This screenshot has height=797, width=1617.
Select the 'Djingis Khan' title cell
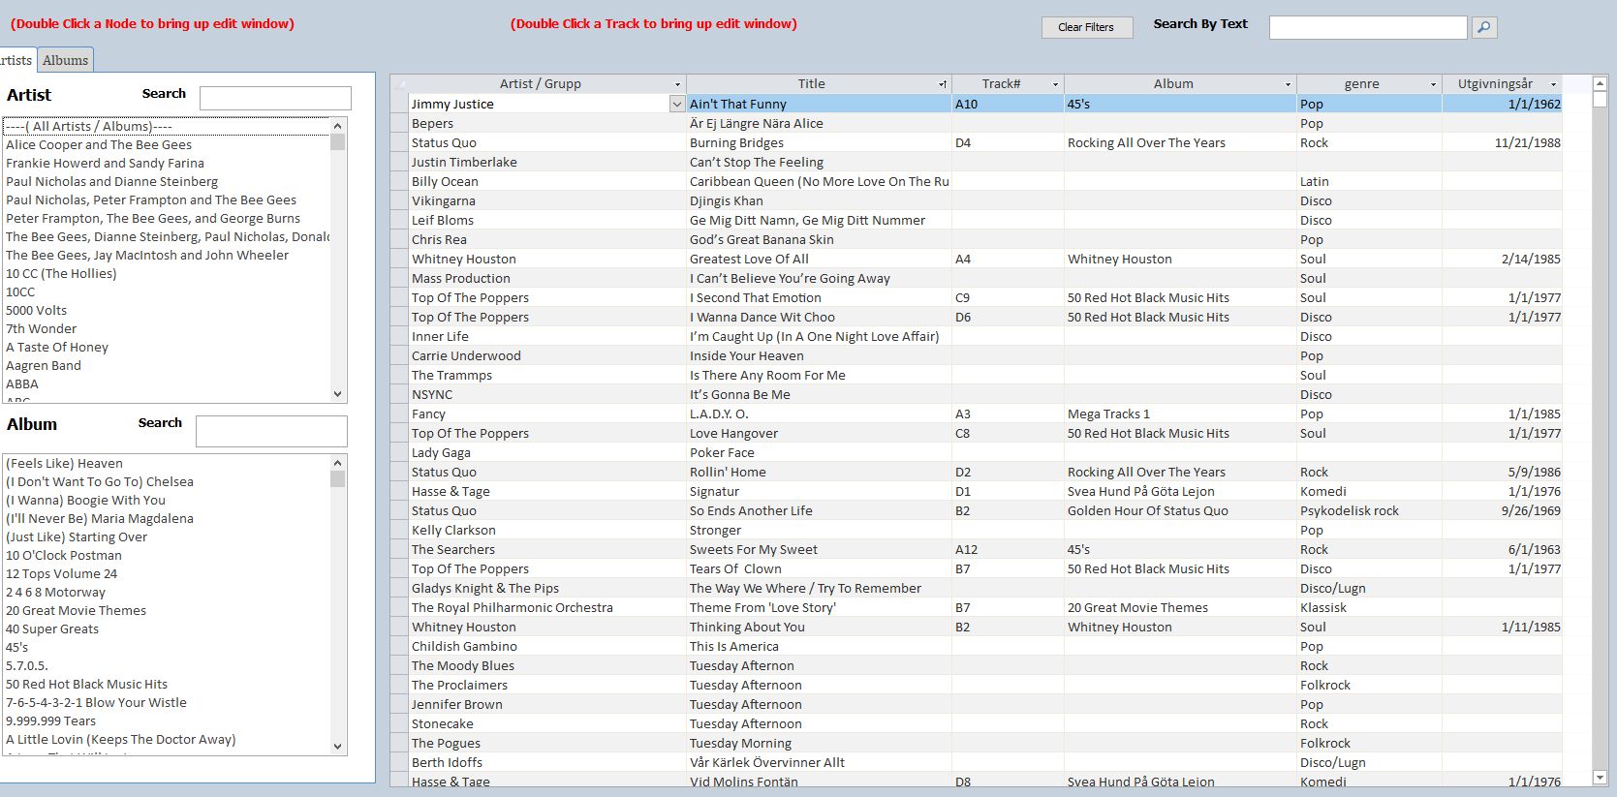click(819, 200)
